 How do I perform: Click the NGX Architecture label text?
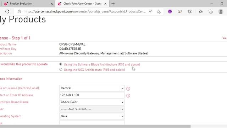(94, 70)
